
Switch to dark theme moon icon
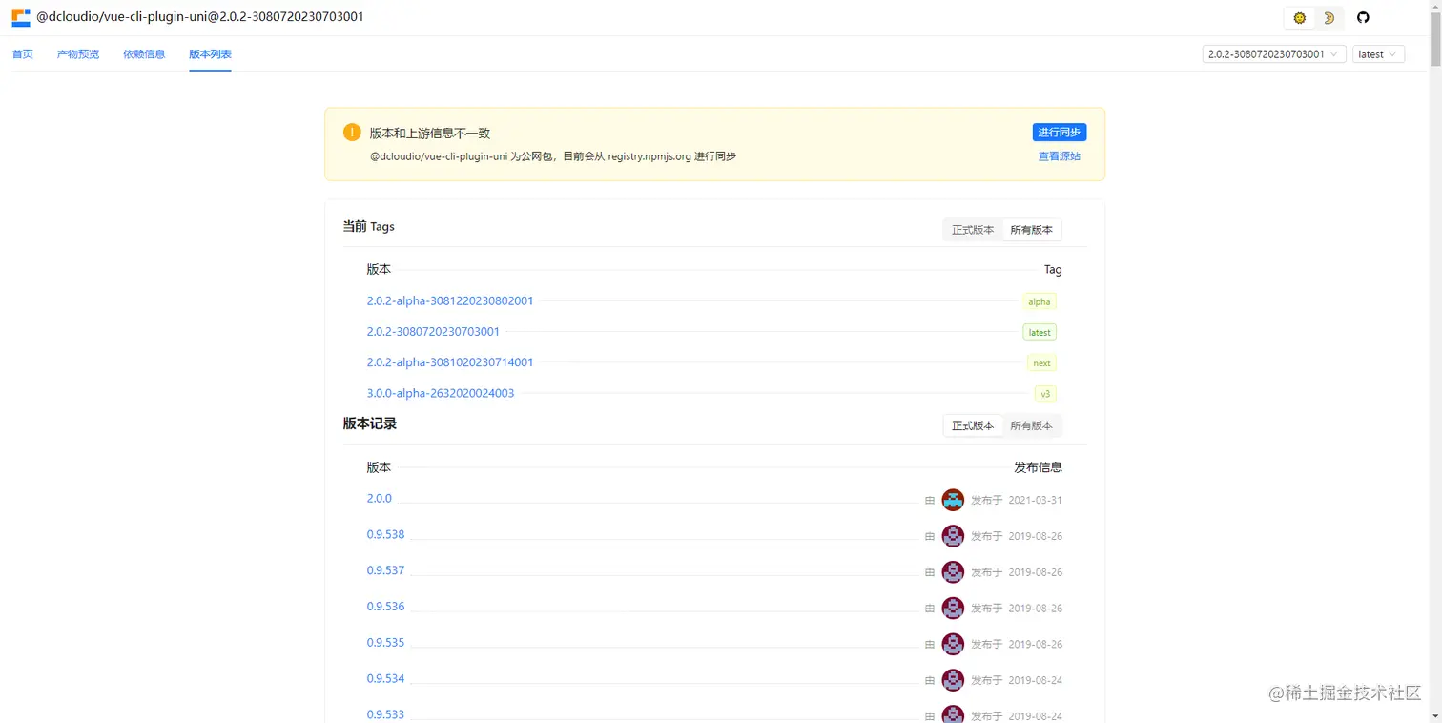click(x=1329, y=18)
